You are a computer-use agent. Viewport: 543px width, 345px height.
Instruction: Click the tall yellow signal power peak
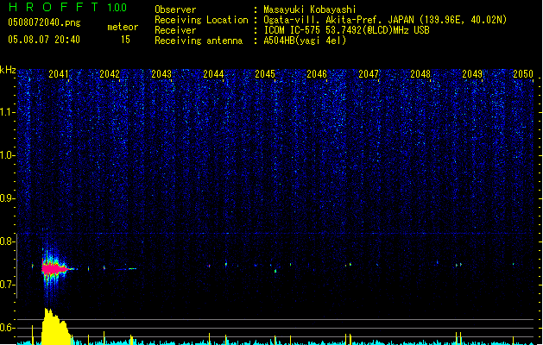55,326
